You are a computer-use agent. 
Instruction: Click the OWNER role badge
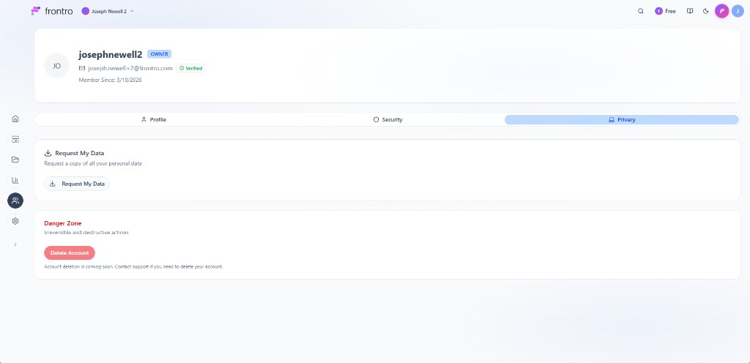click(159, 54)
